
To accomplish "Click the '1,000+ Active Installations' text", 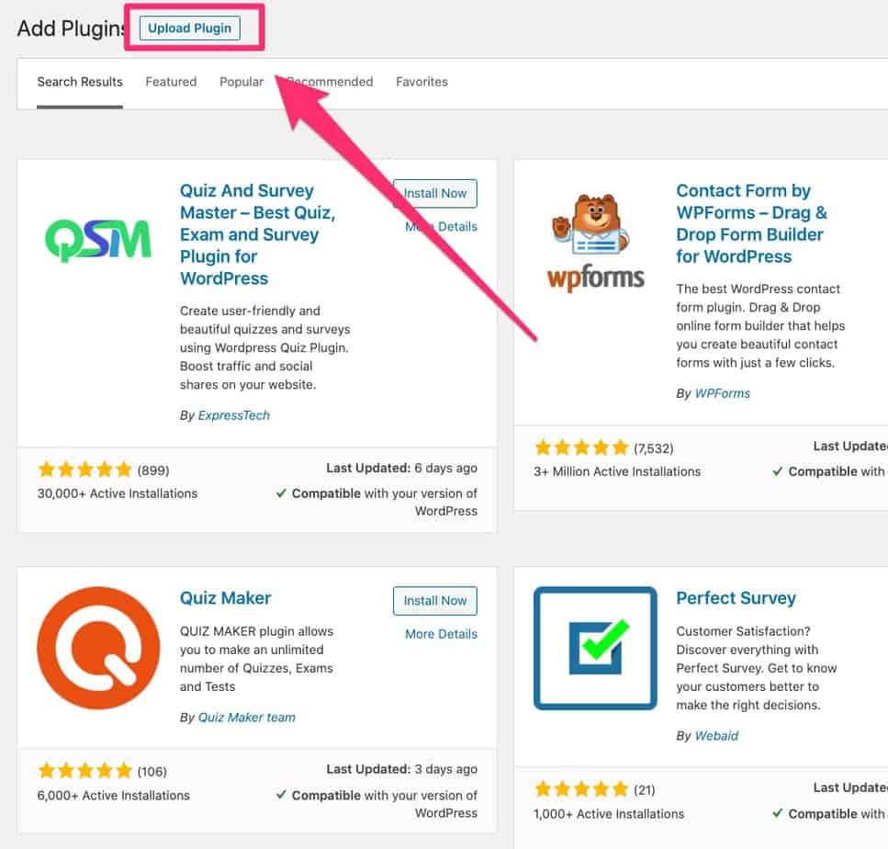I will coord(609,814).
